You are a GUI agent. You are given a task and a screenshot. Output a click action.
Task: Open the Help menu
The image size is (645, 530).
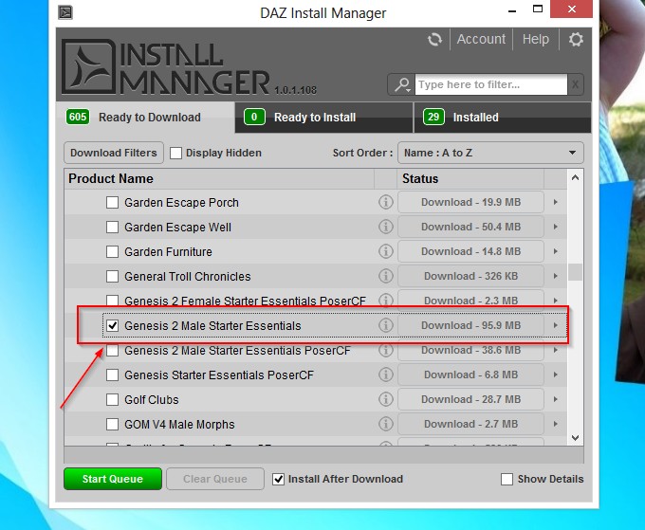pos(536,39)
